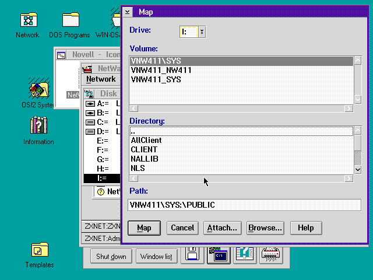Screen dimensions: 373x280
Task: Select drive H:= in Disk Drives list
Action: (x=103, y=169)
